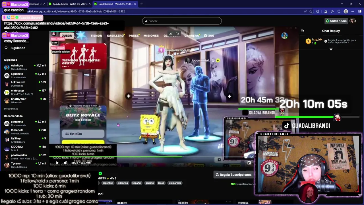Open ItsShay ARC Raiders channel
This screenshot has height=205, width=364.
pos(25,140)
